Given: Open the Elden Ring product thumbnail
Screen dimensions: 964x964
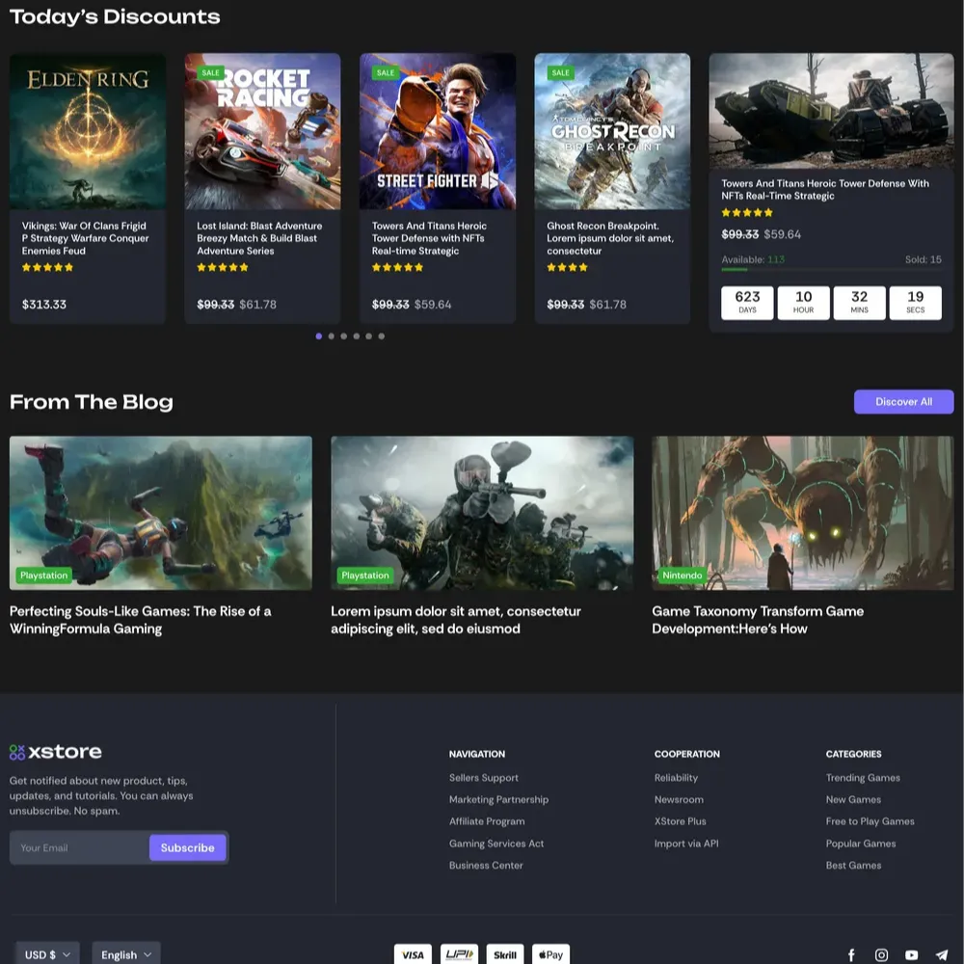Looking at the screenshot, I should click(x=88, y=131).
